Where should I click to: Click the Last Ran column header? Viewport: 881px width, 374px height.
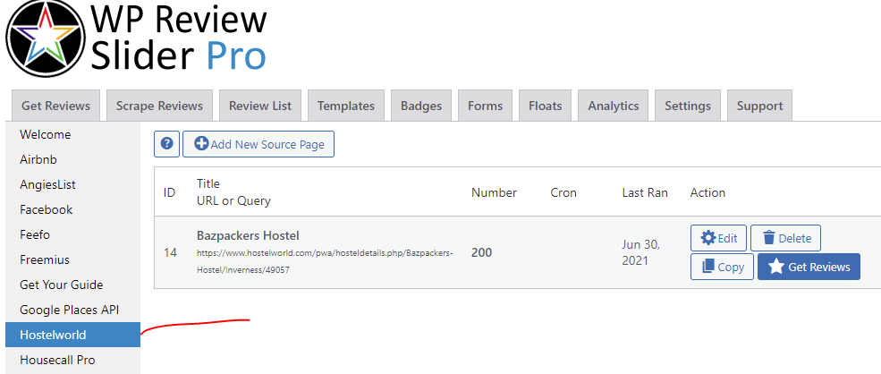[645, 192]
